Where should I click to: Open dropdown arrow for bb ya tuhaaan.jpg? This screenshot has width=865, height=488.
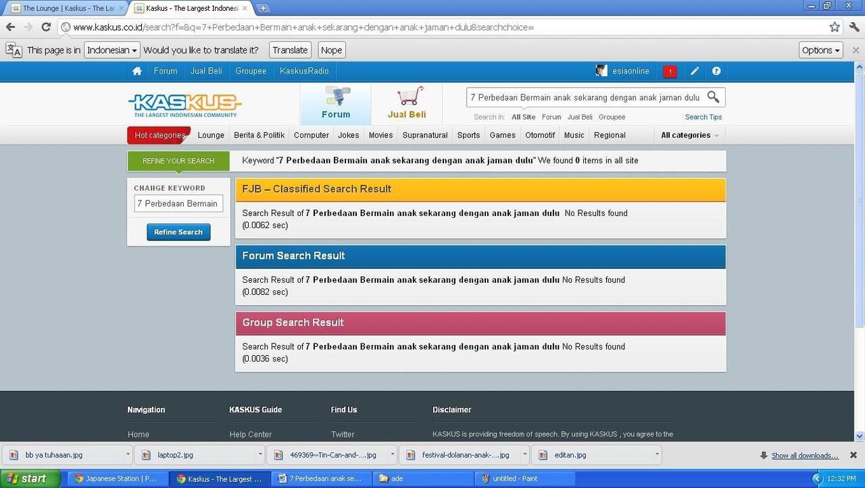pyautogui.click(x=127, y=455)
